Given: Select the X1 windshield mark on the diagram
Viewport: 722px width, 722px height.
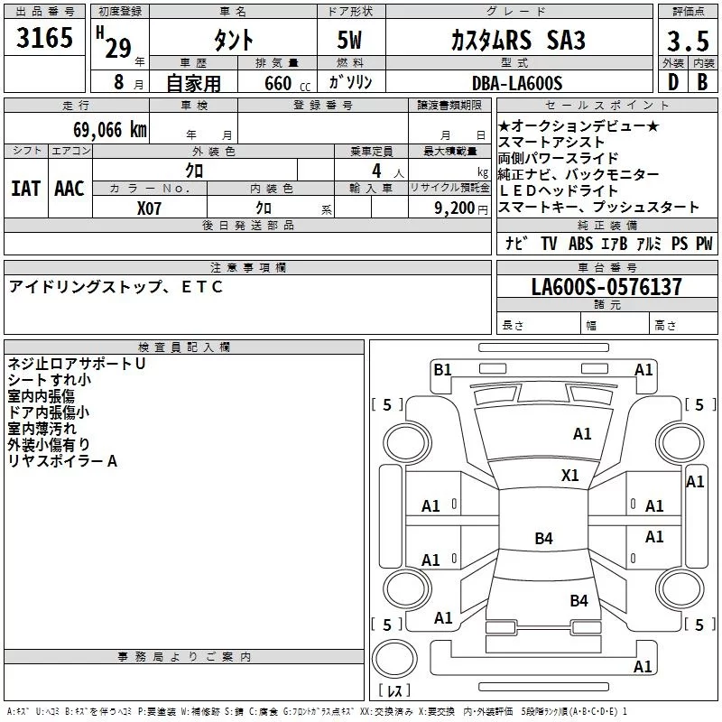Looking at the screenshot, I should [x=570, y=476].
